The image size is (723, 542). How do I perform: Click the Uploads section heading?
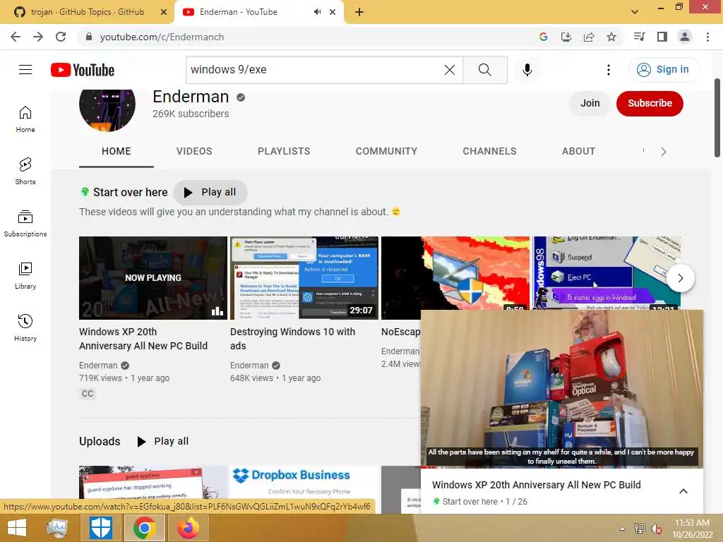(100, 441)
